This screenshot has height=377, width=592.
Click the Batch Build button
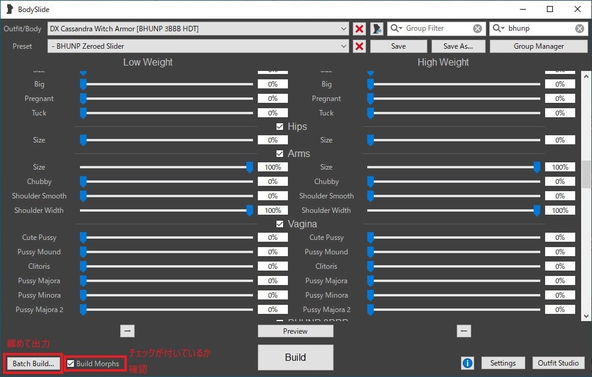tap(32, 363)
